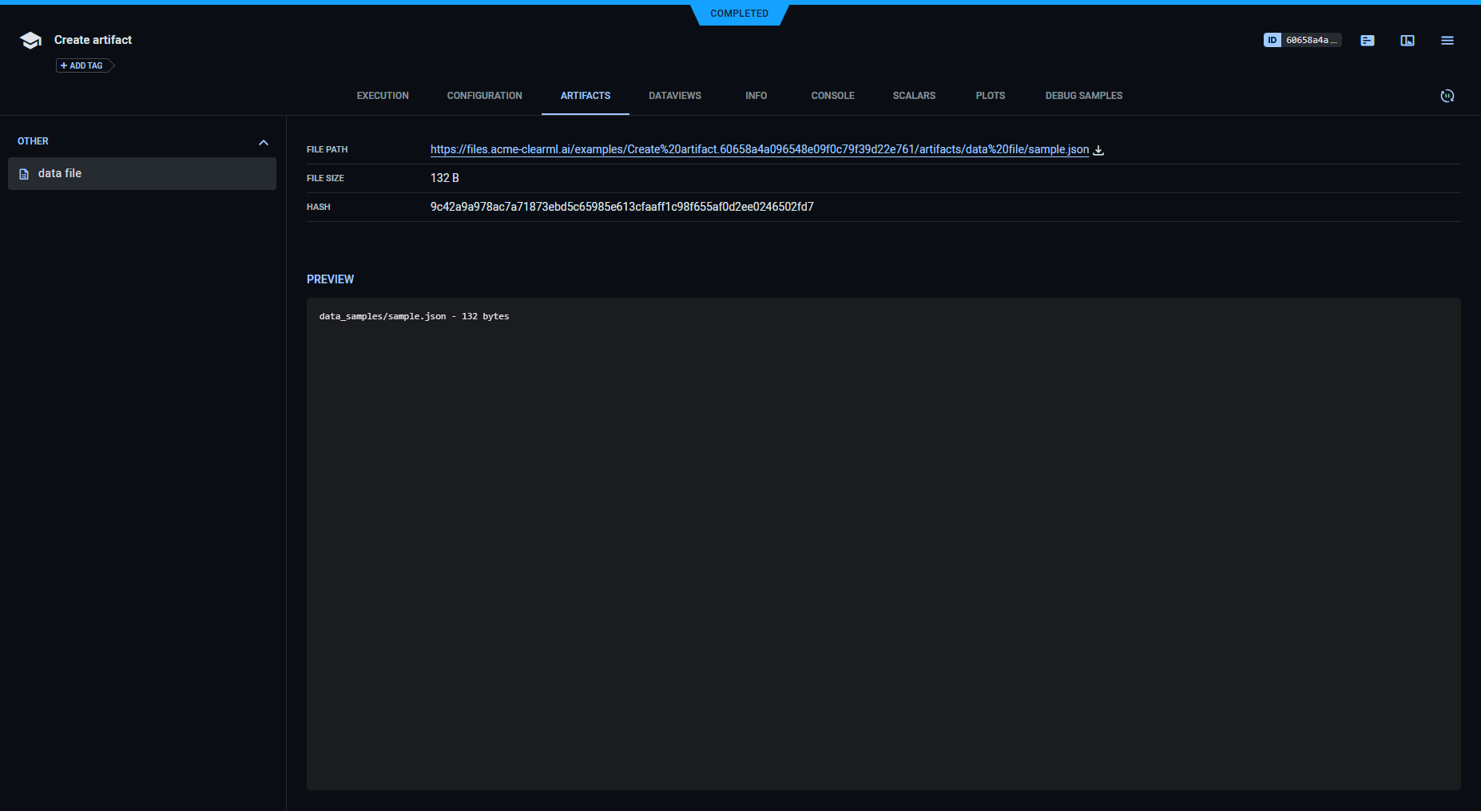Open the SCALARS tab
The height and width of the screenshot is (811, 1481).
pyautogui.click(x=914, y=96)
